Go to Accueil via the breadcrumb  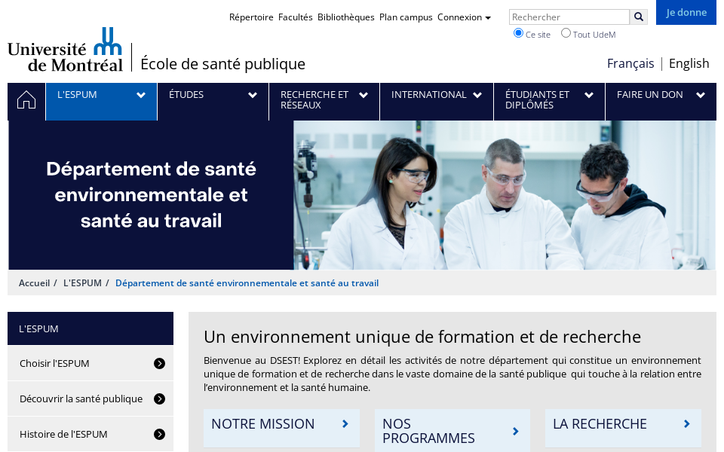(35, 282)
